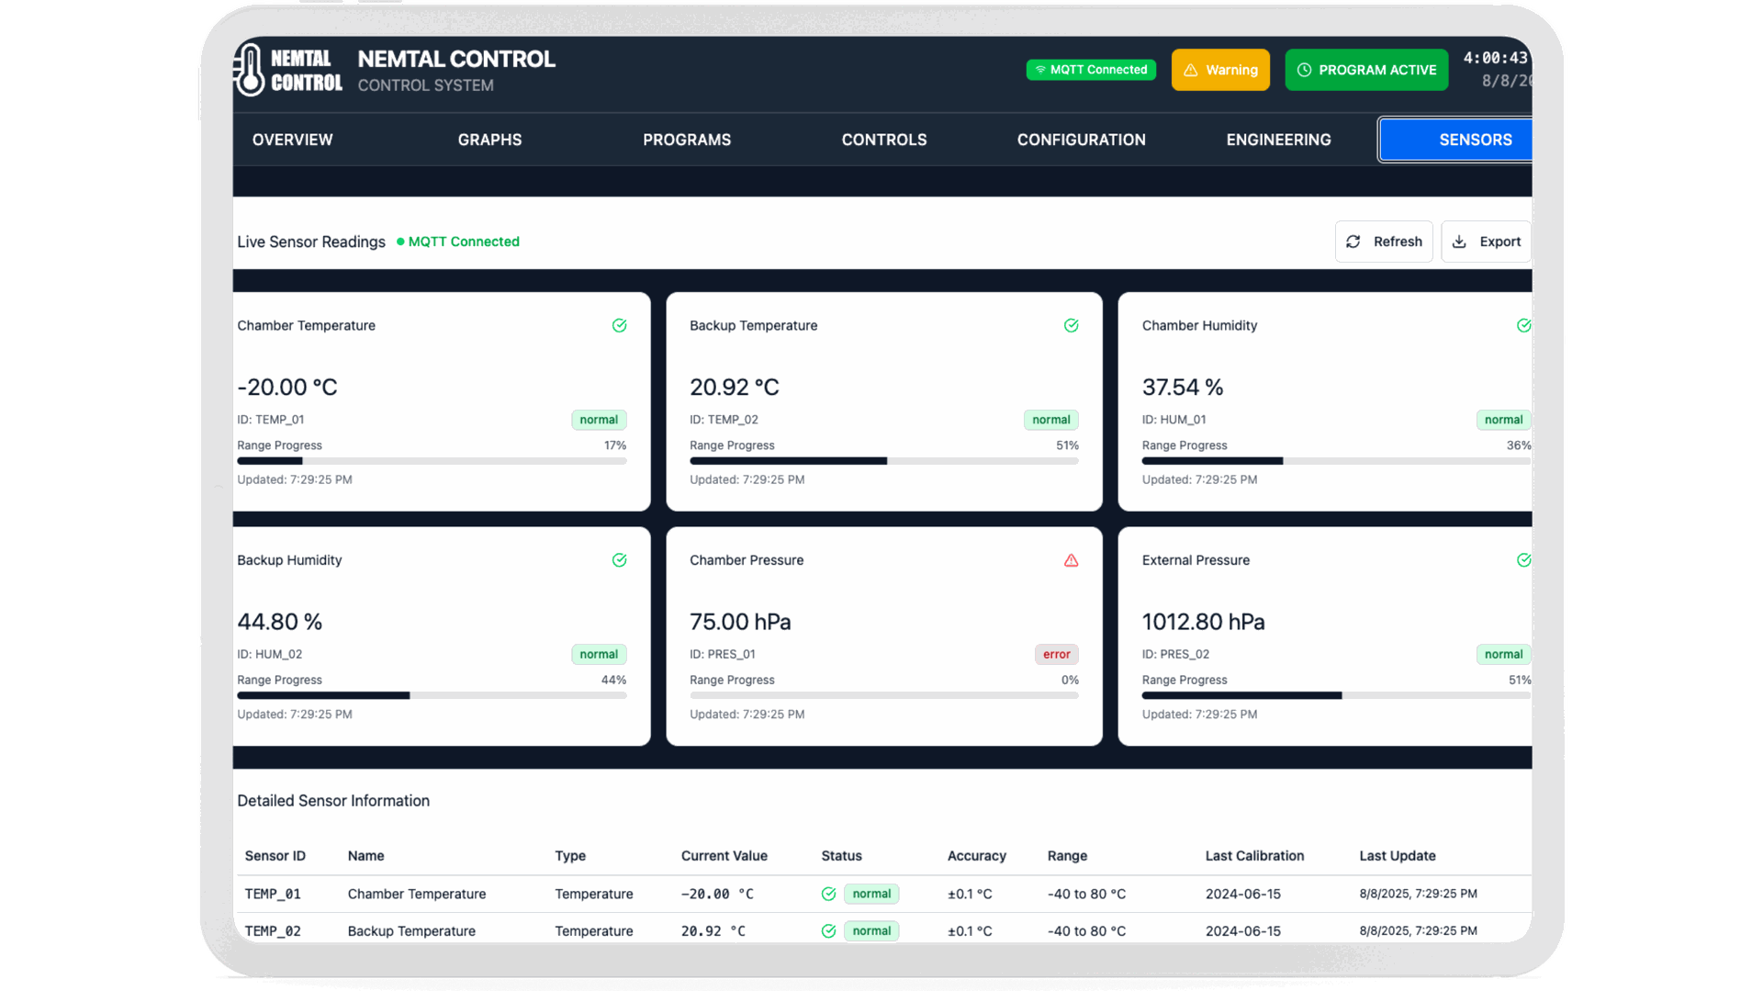Click the Backup Temperature range progress bar
Screen dimensions: 1763x991
point(883,461)
